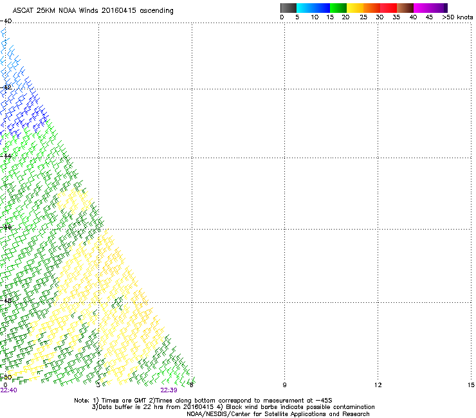Click the '40' color scale label under the bar

pyautogui.click(x=413, y=17)
